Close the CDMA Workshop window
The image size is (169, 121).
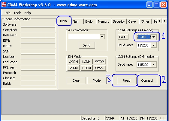click(x=163, y=5)
